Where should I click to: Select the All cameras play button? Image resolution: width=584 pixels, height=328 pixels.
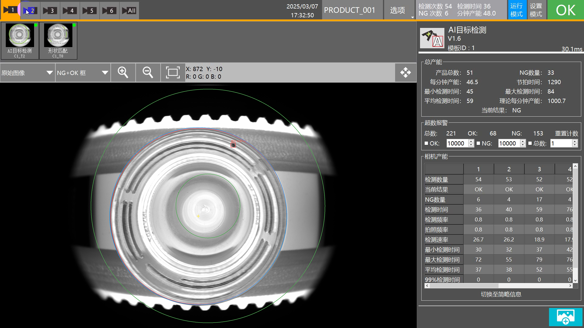pos(129,11)
